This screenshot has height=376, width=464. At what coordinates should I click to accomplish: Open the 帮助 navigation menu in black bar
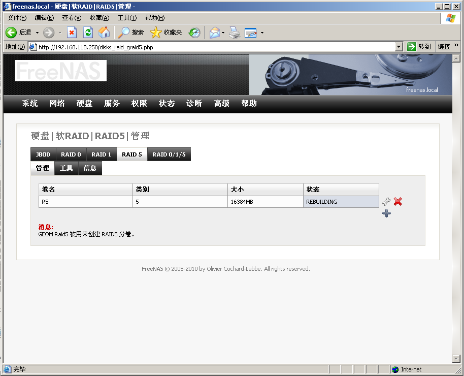click(249, 103)
